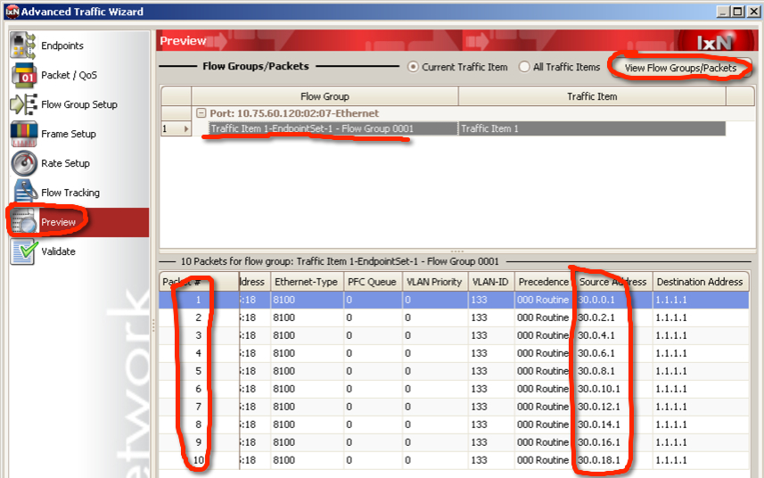Click the row 1 arrow indicator
The height and width of the screenshot is (478, 764).
(186, 128)
